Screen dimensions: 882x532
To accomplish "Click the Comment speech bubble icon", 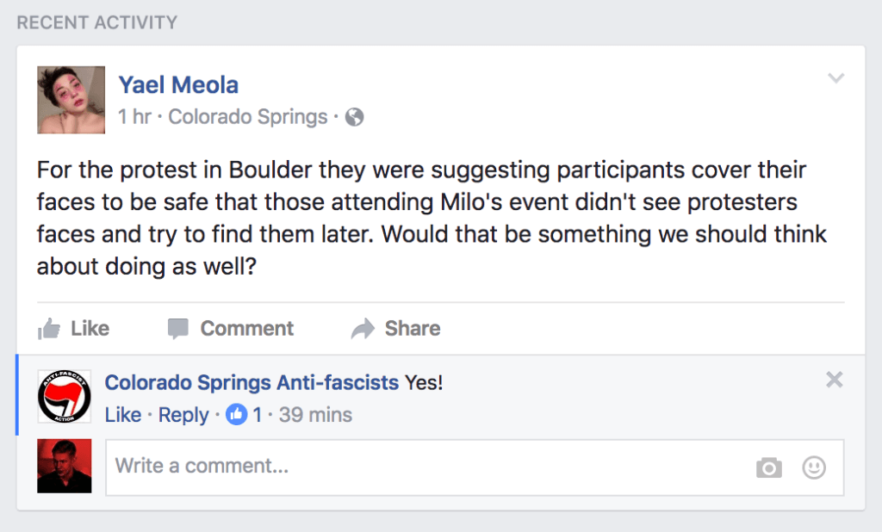I will tap(177, 329).
